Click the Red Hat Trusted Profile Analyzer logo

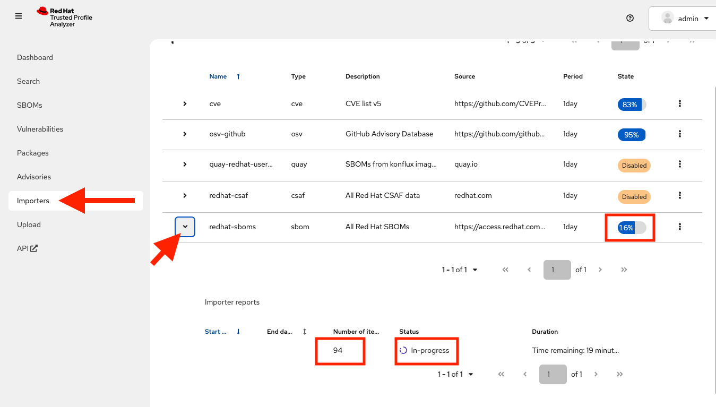(64, 16)
